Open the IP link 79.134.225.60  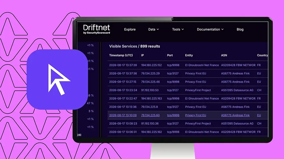click(150, 115)
